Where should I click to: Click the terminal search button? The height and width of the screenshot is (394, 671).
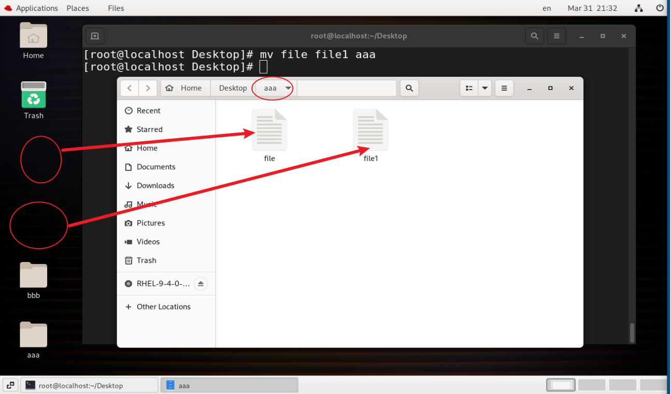[534, 36]
